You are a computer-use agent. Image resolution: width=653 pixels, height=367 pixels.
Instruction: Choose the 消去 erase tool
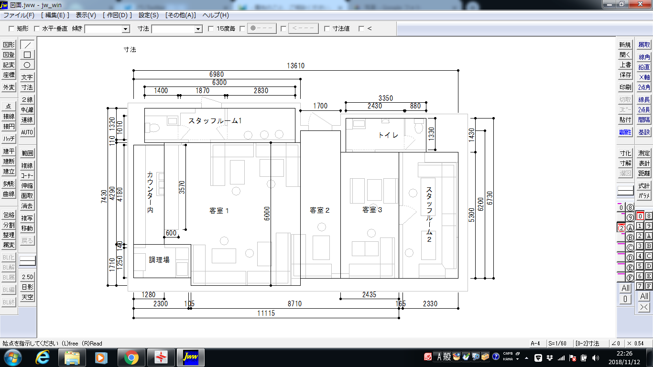point(27,206)
